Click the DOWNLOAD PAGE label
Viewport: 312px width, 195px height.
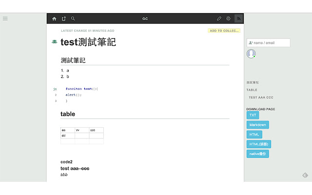point(261,109)
